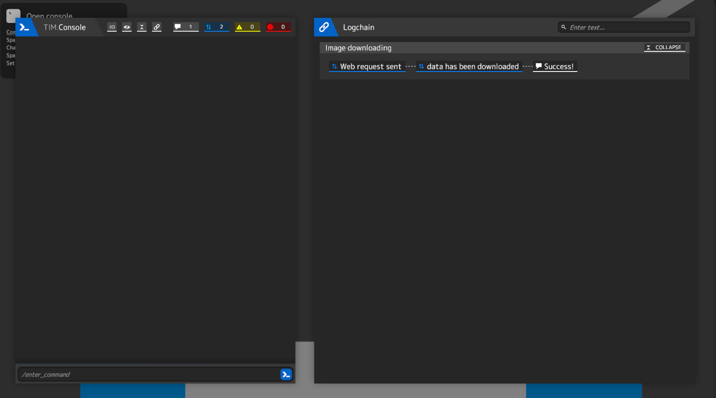716x398 pixels.
Task: Open Logchain via console toolbar link icon
Action: pos(157,27)
